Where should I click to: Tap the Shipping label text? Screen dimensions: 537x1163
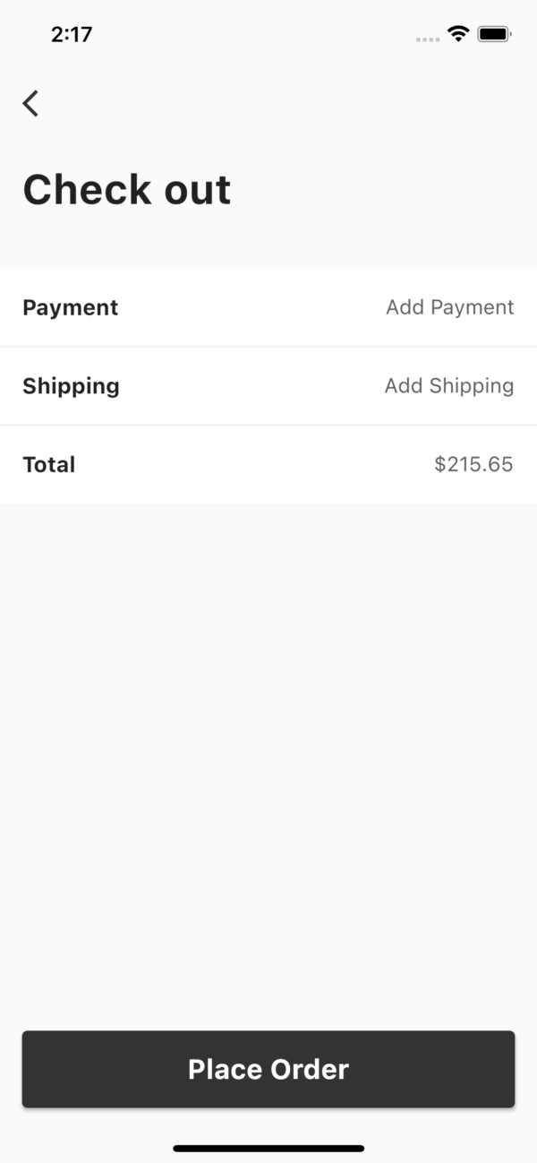pyautogui.click(x=71, y=385)
